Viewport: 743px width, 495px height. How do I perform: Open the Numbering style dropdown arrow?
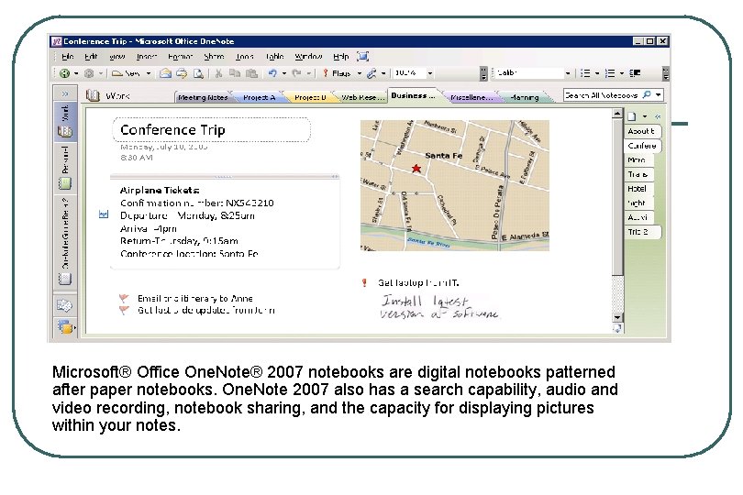[x=622, y=73]
